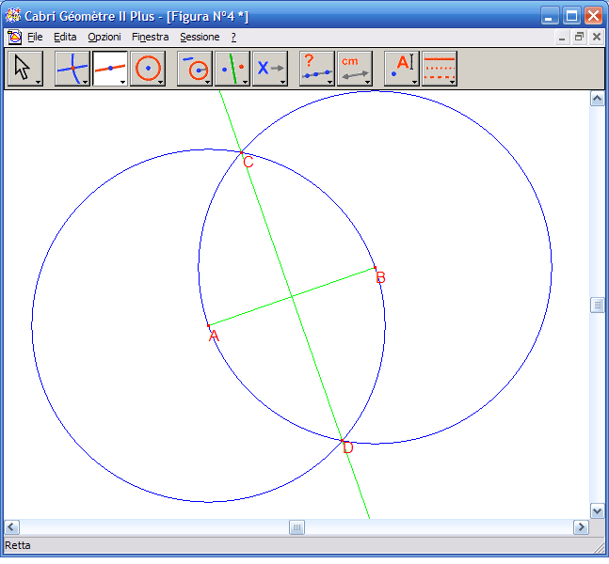Select the Attributes line-style toolbox

click(x=440, y=69)
